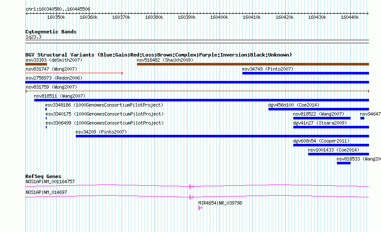Click the nsv831747 (Wong2007) red loss line
Screen dimensions: 381x232
tap(74, 73)
